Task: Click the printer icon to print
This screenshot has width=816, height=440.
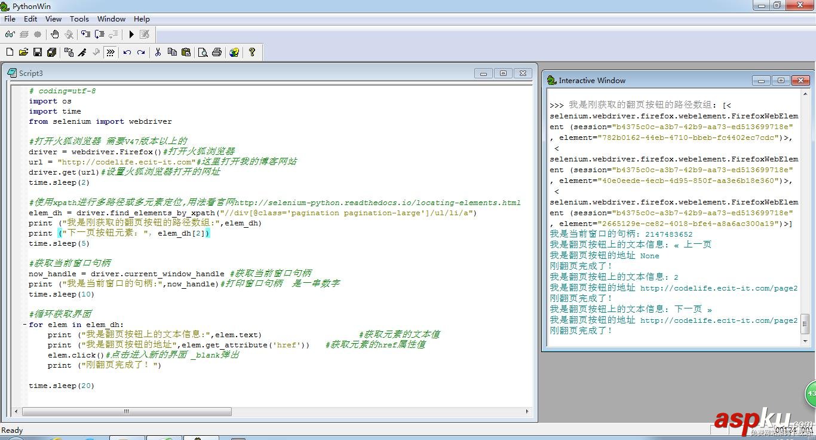Action: click(x=217, y=53)
